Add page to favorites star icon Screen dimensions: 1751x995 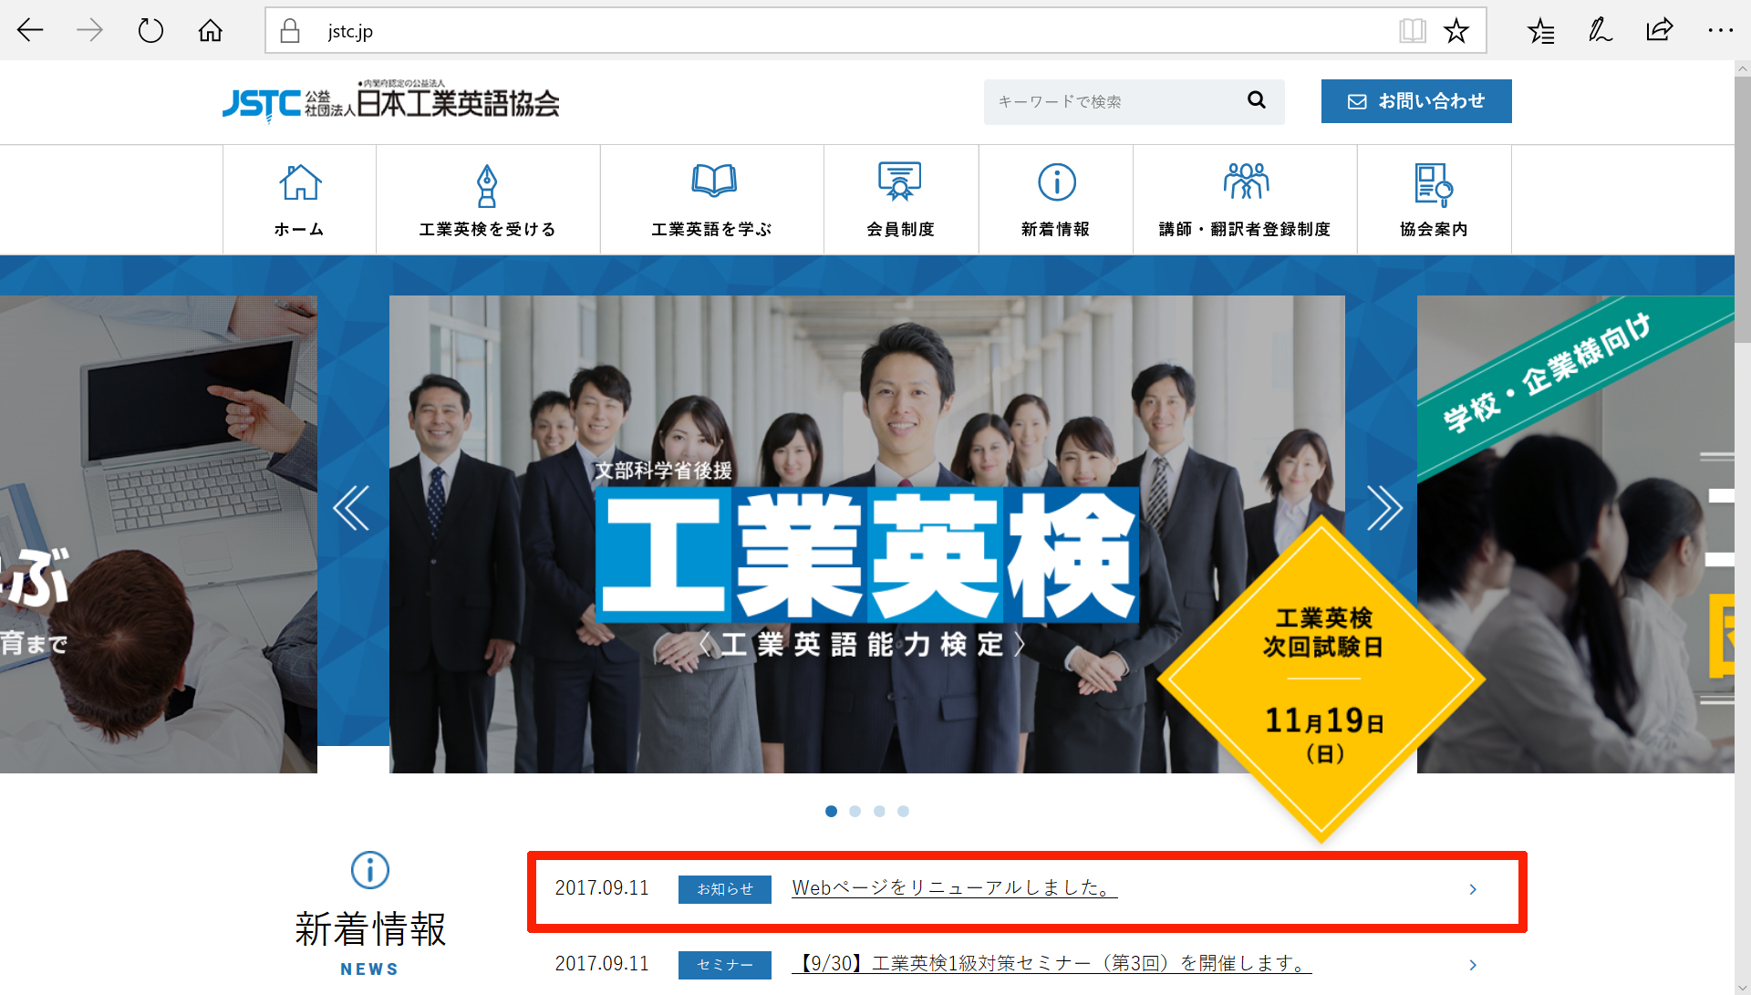click(x=1456, y=31)
